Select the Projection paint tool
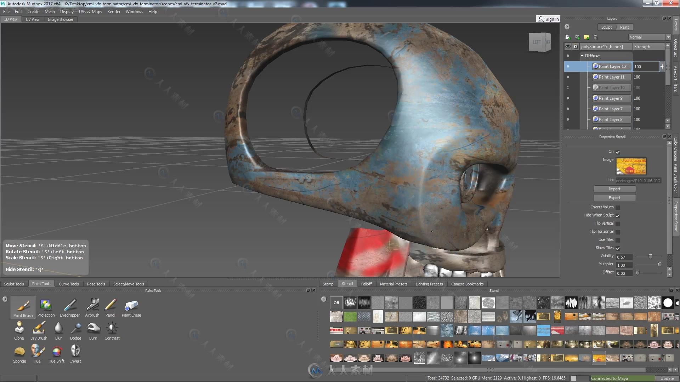 point(46,307)
